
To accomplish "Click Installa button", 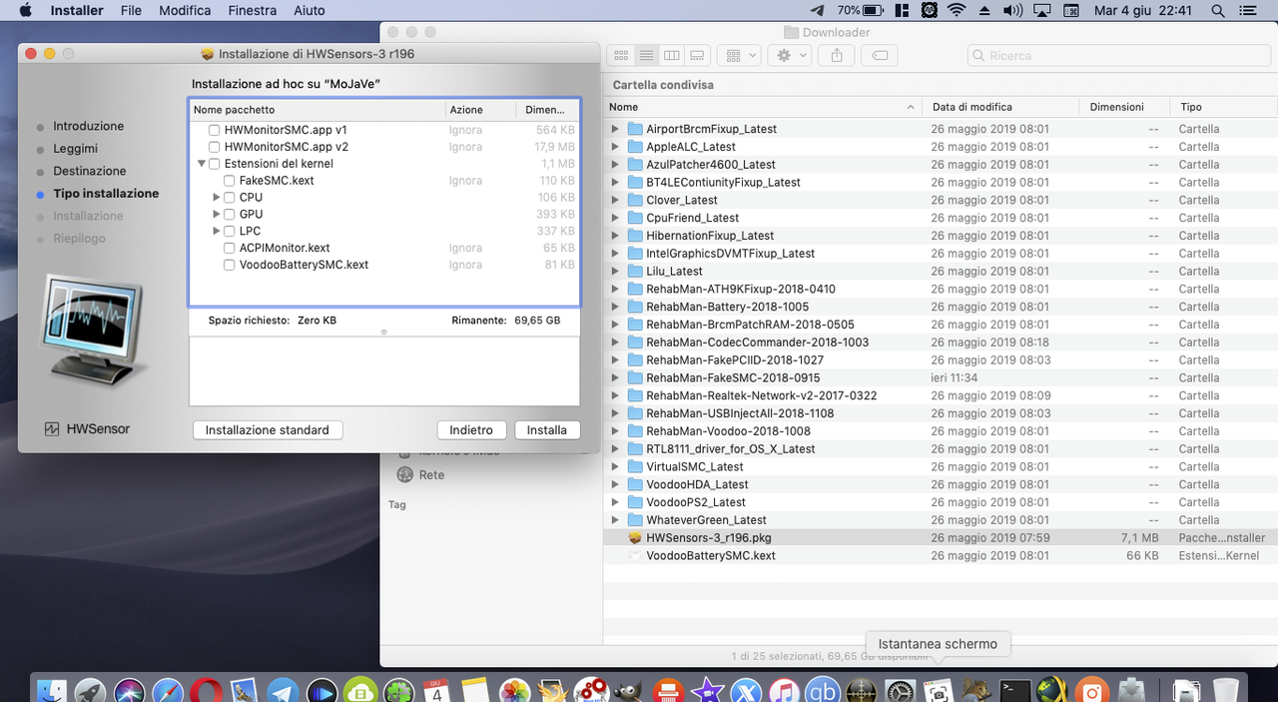I will (547, 430).
